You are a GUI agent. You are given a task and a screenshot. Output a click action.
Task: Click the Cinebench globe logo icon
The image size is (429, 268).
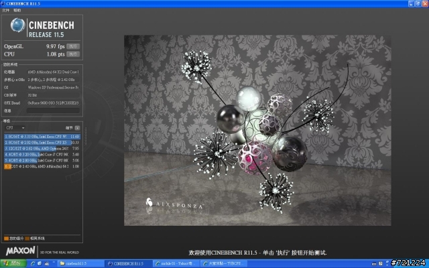pyautogui.click(x=18, y=25)
